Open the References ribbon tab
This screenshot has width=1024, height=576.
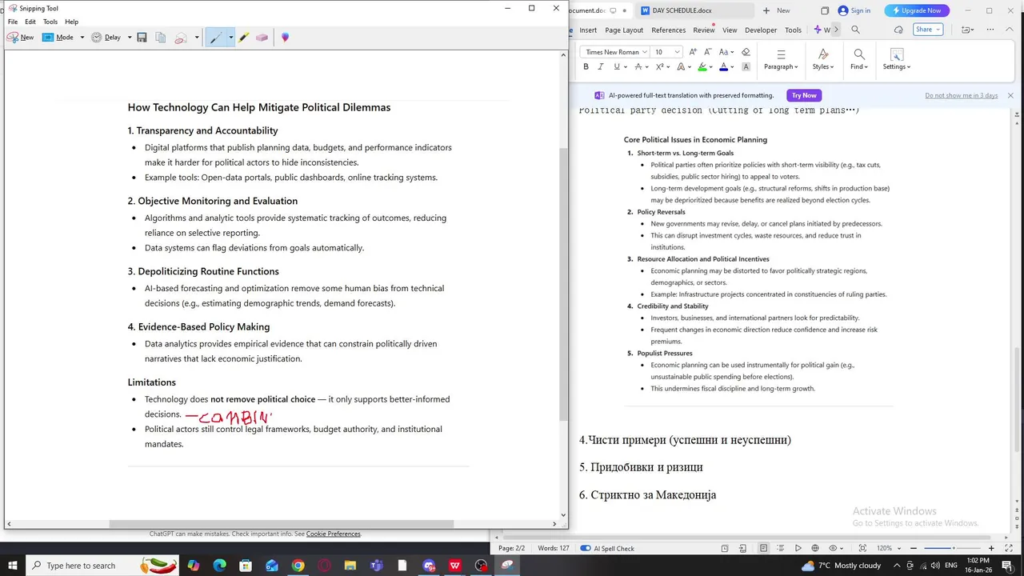pyautogui.click(x=668, y=30)
